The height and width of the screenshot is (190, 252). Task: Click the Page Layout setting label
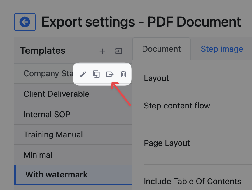[x=167, y=143]
